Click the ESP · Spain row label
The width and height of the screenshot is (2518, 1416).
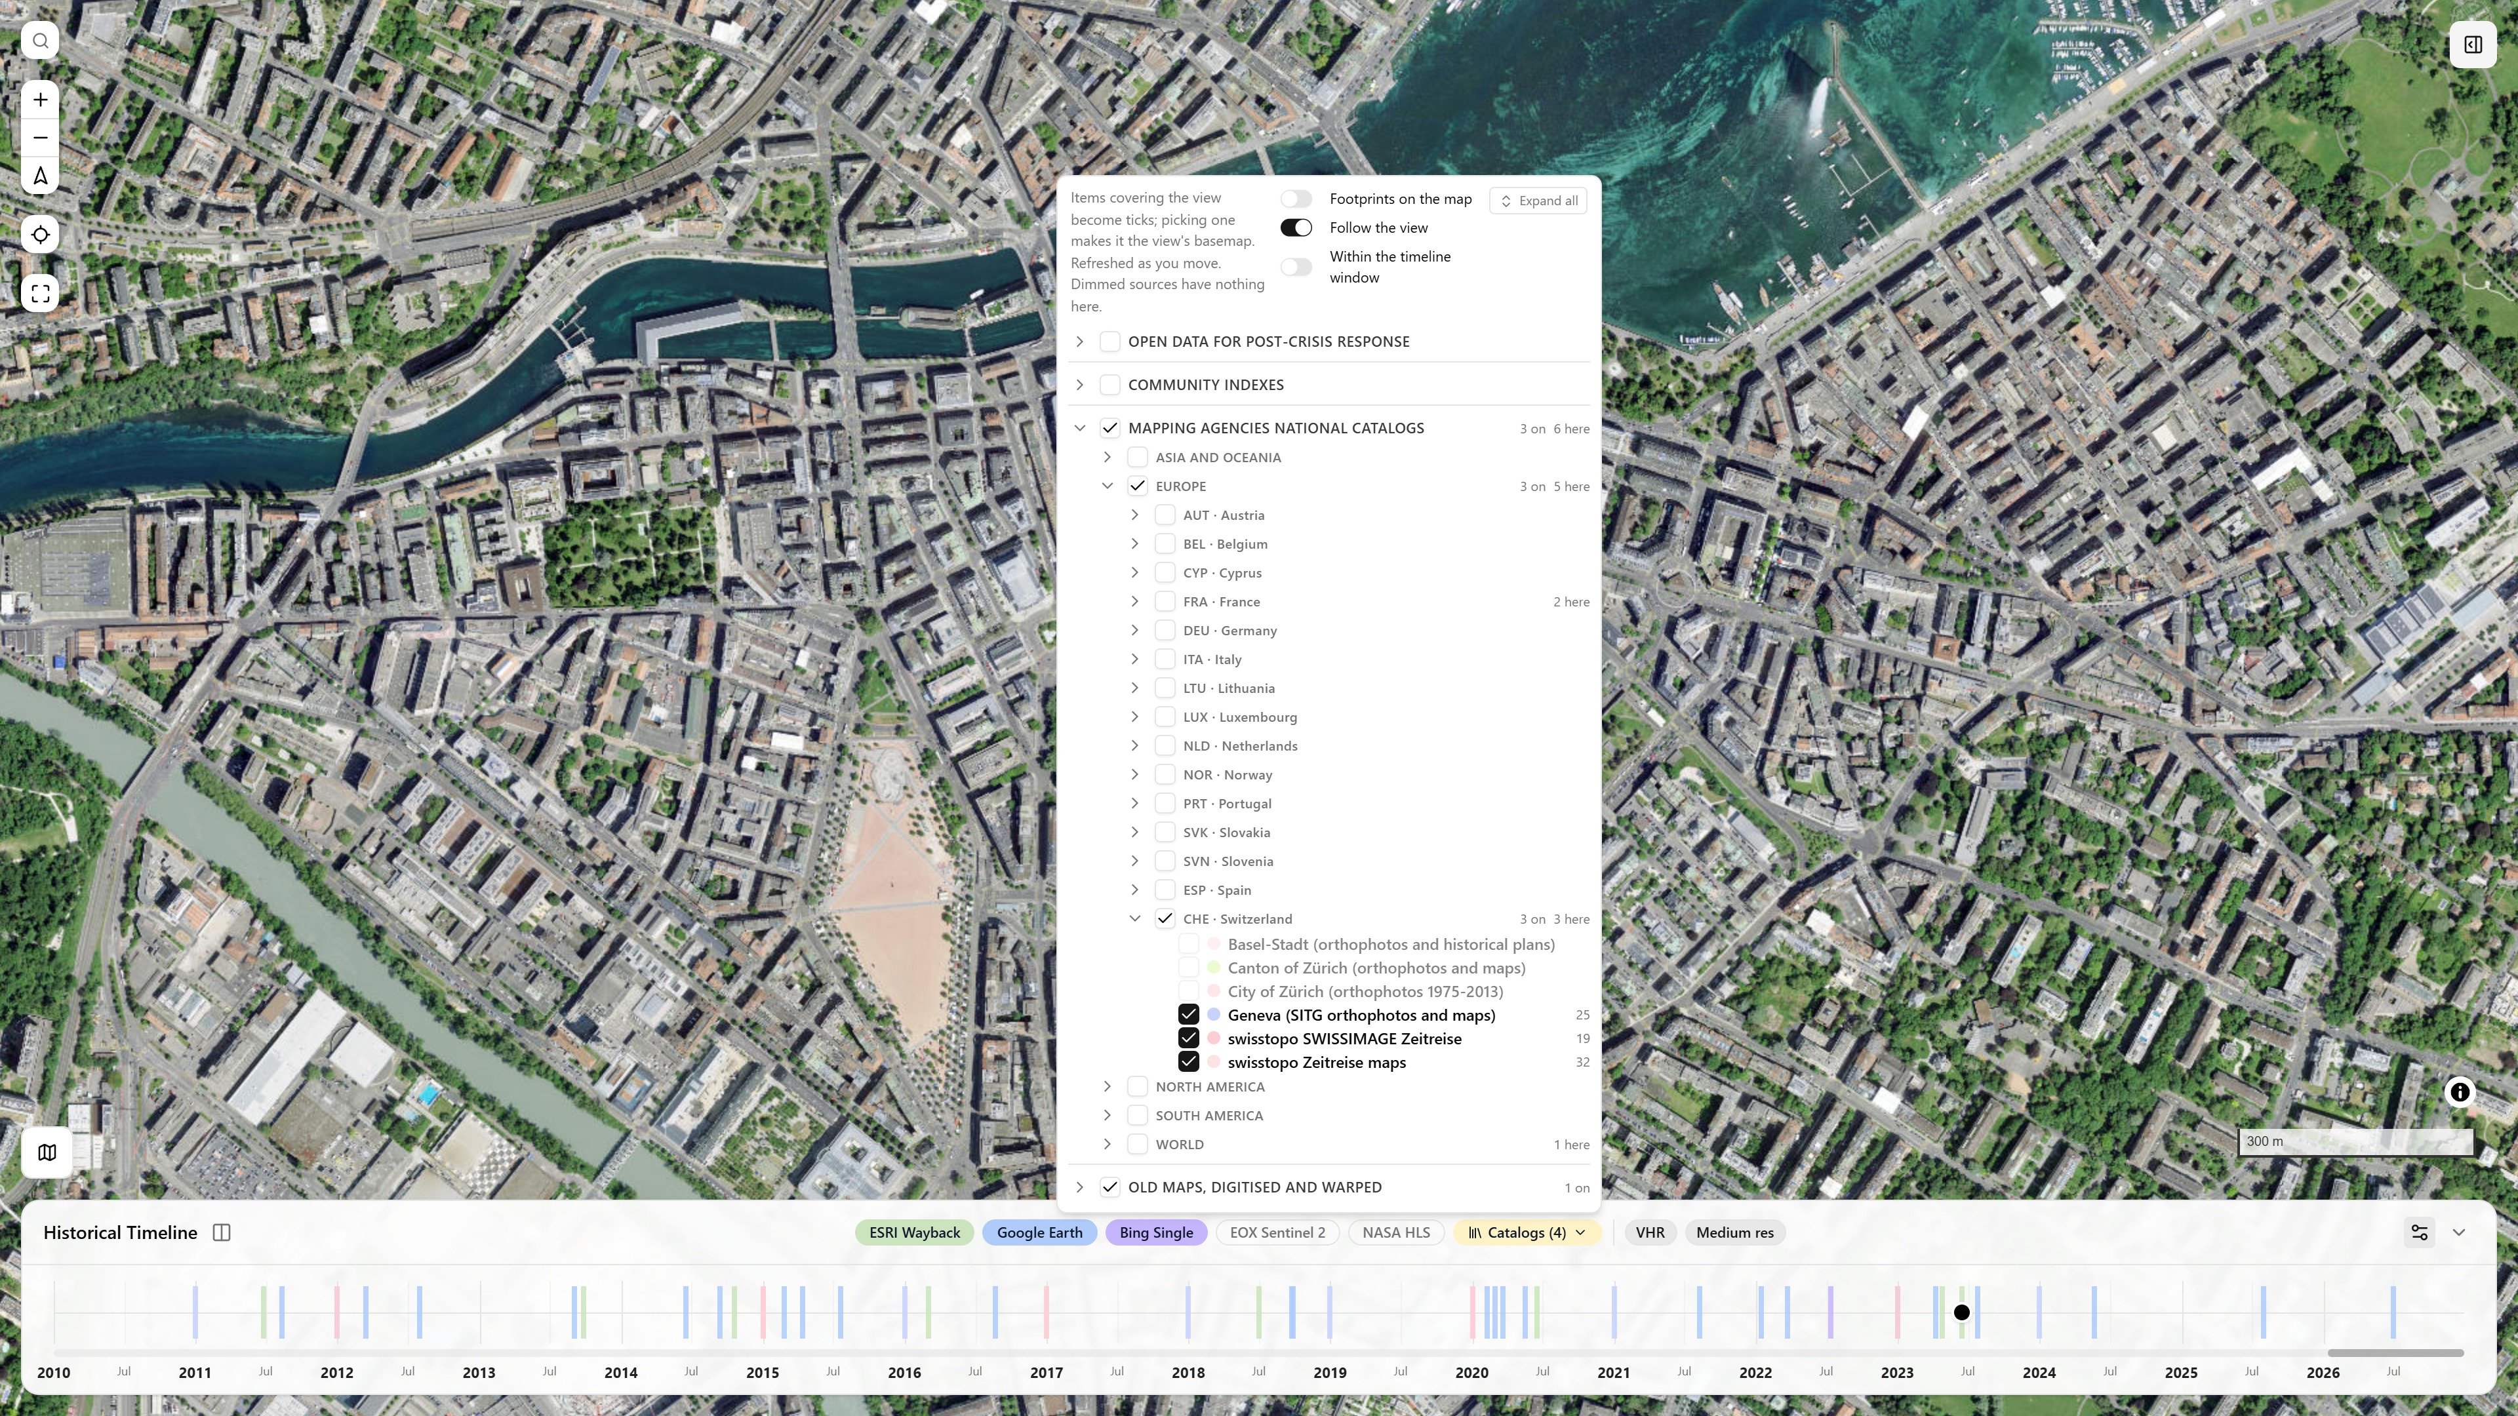click(x=1217, y=890)
